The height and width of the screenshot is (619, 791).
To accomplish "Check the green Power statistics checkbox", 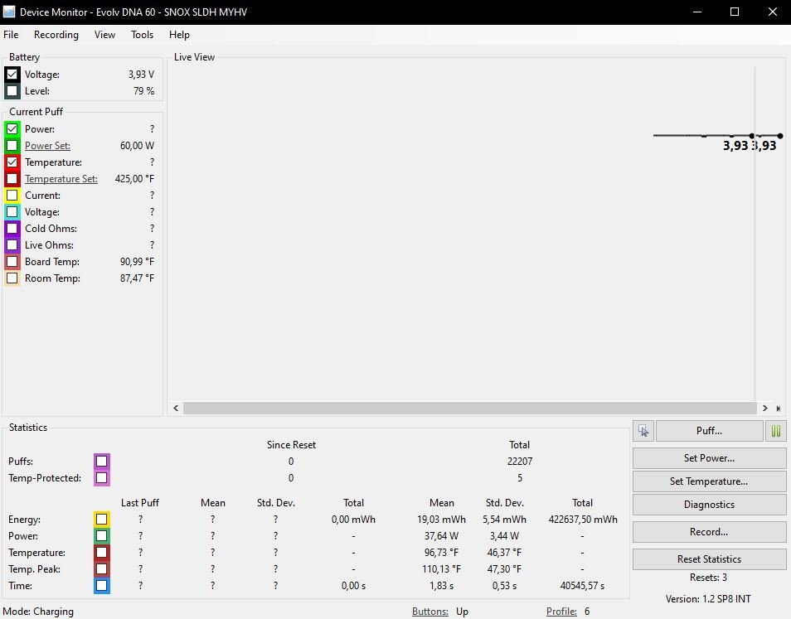I will point(101,536).
